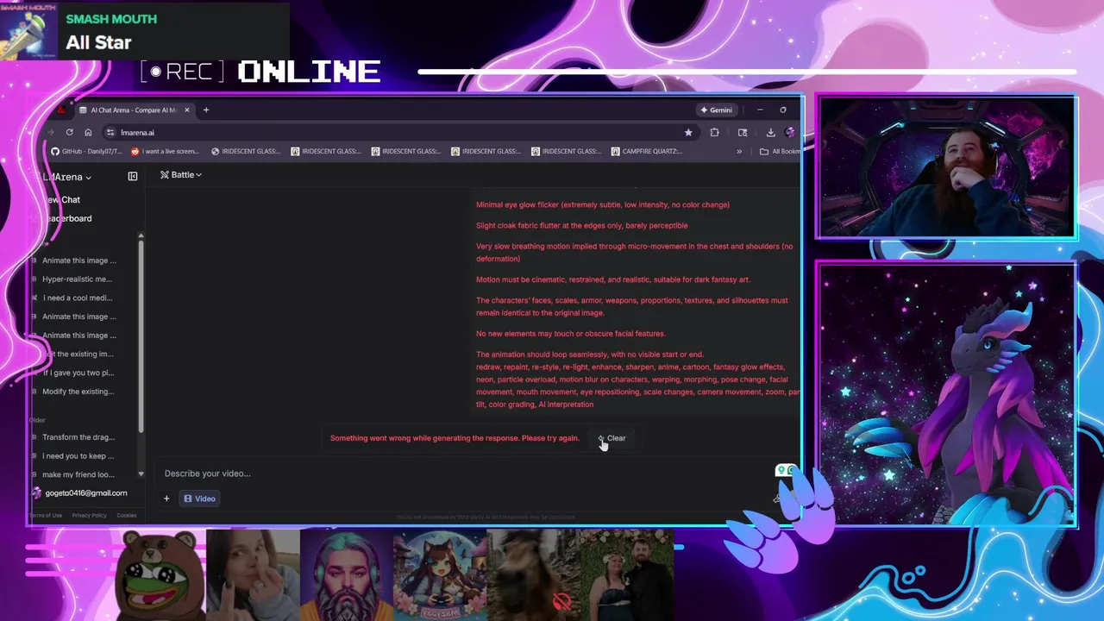1104x621 pixels.
Task: Open the Battle mode dropdown
Action: pos(181,174)
